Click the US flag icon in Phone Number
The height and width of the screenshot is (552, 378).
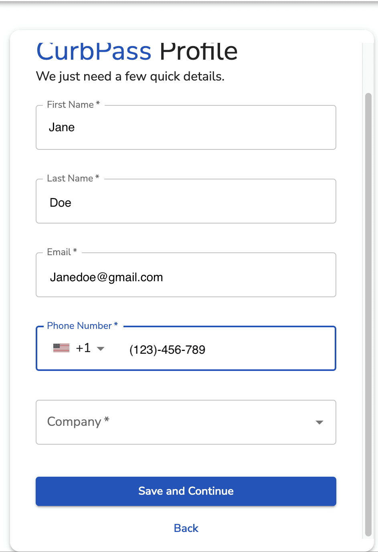61,348
